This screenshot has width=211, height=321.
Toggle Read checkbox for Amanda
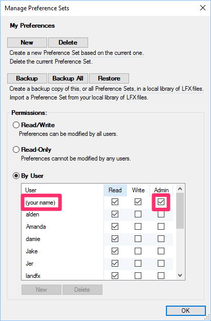(x=115, y=227)
